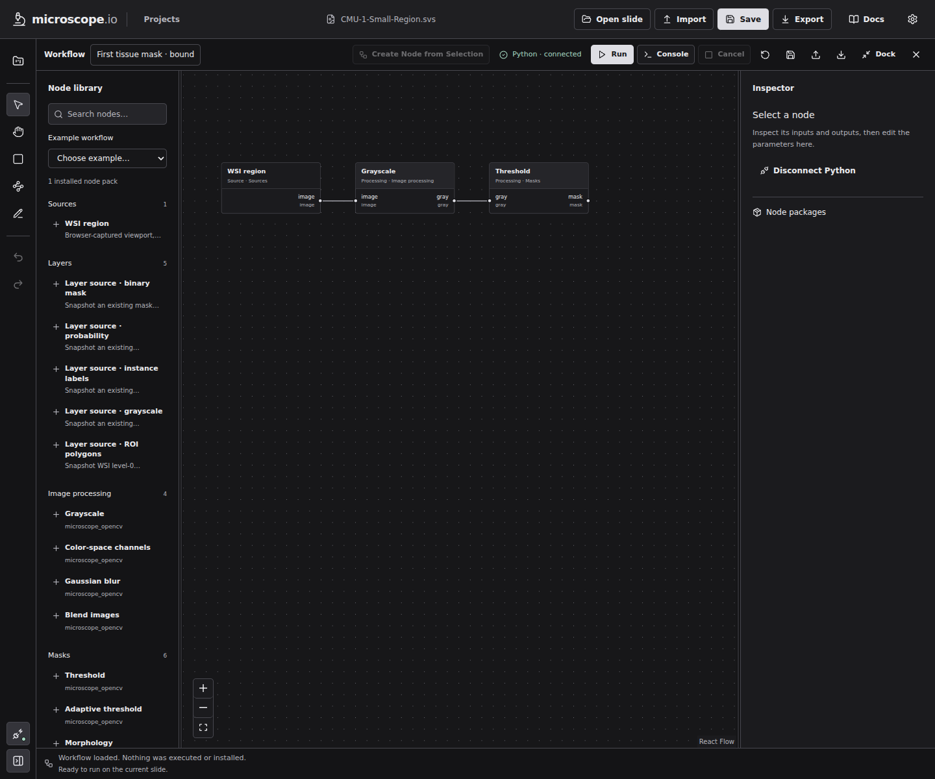This screenshot has height=779, width=935.
Task: Add the Adaptive threshold node
Action: pyautogui.click(x=107, y=715)
